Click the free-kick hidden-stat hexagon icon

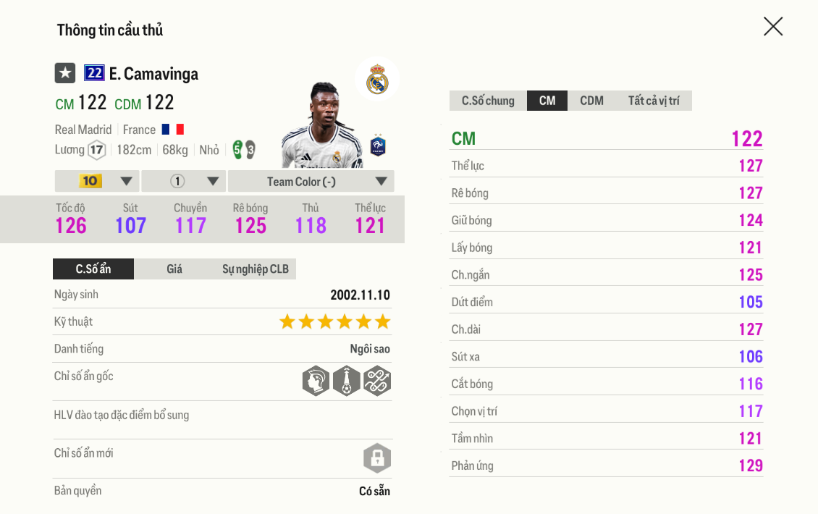click(x=347, y=380)
